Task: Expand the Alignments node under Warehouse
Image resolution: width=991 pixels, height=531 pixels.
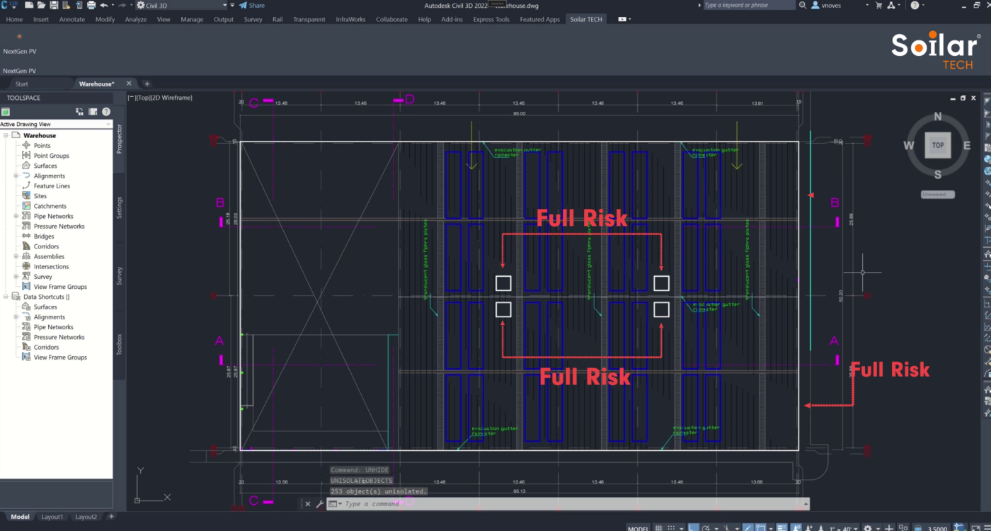Action: tap(16, 176)
